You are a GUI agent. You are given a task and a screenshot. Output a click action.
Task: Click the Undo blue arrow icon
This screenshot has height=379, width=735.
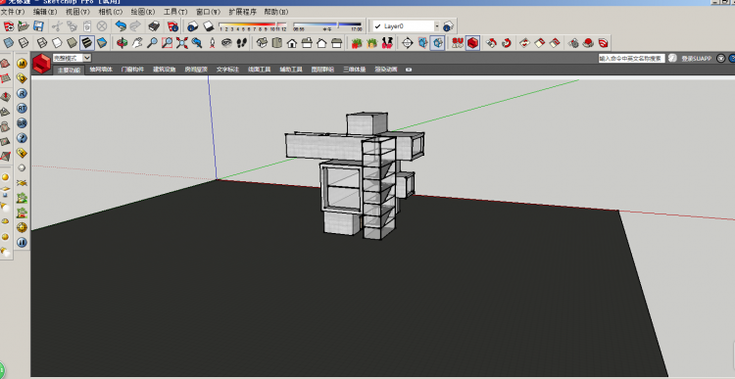pos(121,26)
